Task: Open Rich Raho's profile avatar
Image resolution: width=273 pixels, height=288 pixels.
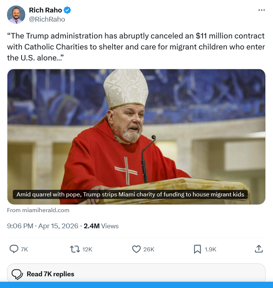Action: [16, 15]
